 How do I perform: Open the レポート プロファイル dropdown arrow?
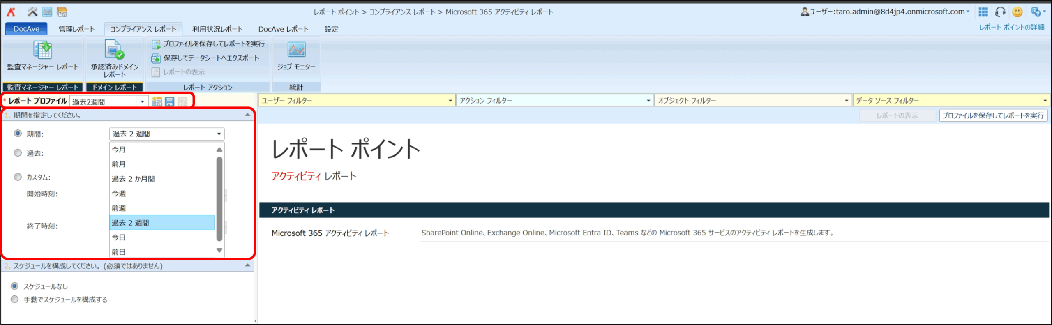142,101
